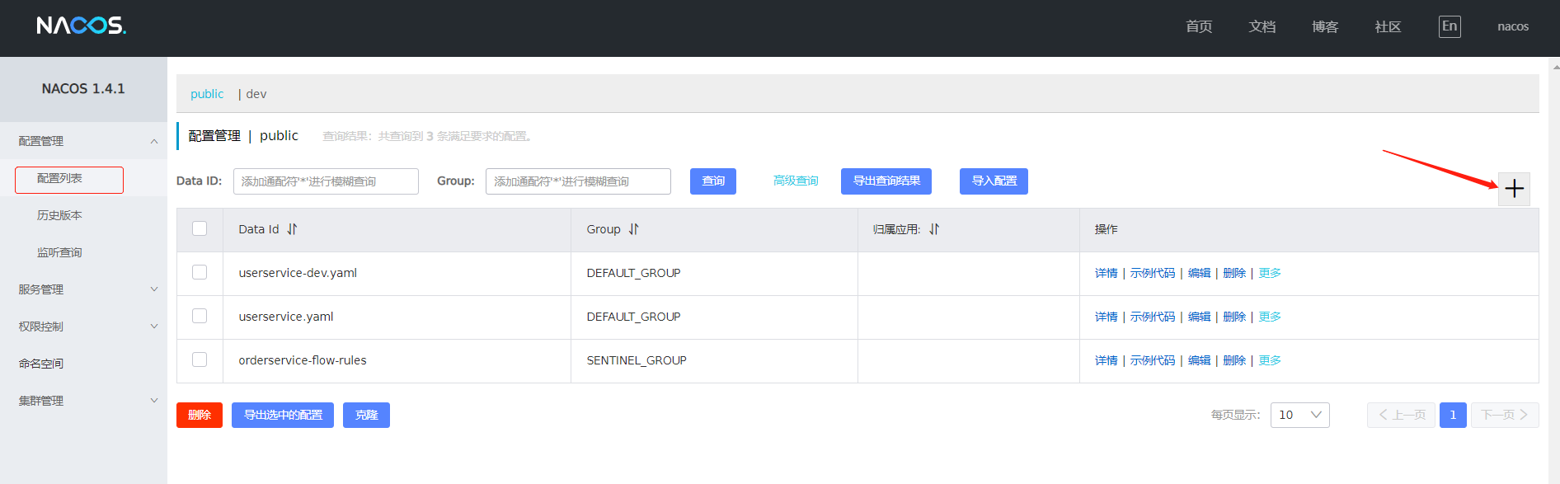Image resolution: width=1560 pixels, height=484 pixels.
Task: Sort the table by Group column
Action: click(x=633, y=229)
